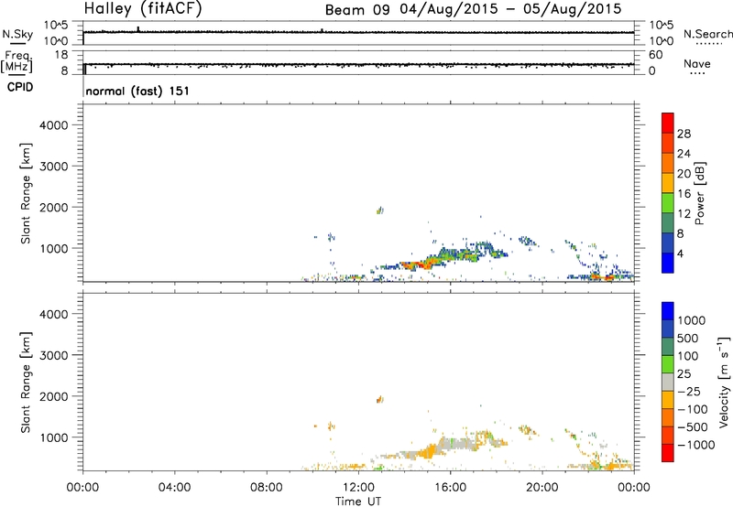Image resolution: width=733 pixels, height=507 pixels.
Task: Click the '4000' range tick in power panel
Action: coord(54,125)
